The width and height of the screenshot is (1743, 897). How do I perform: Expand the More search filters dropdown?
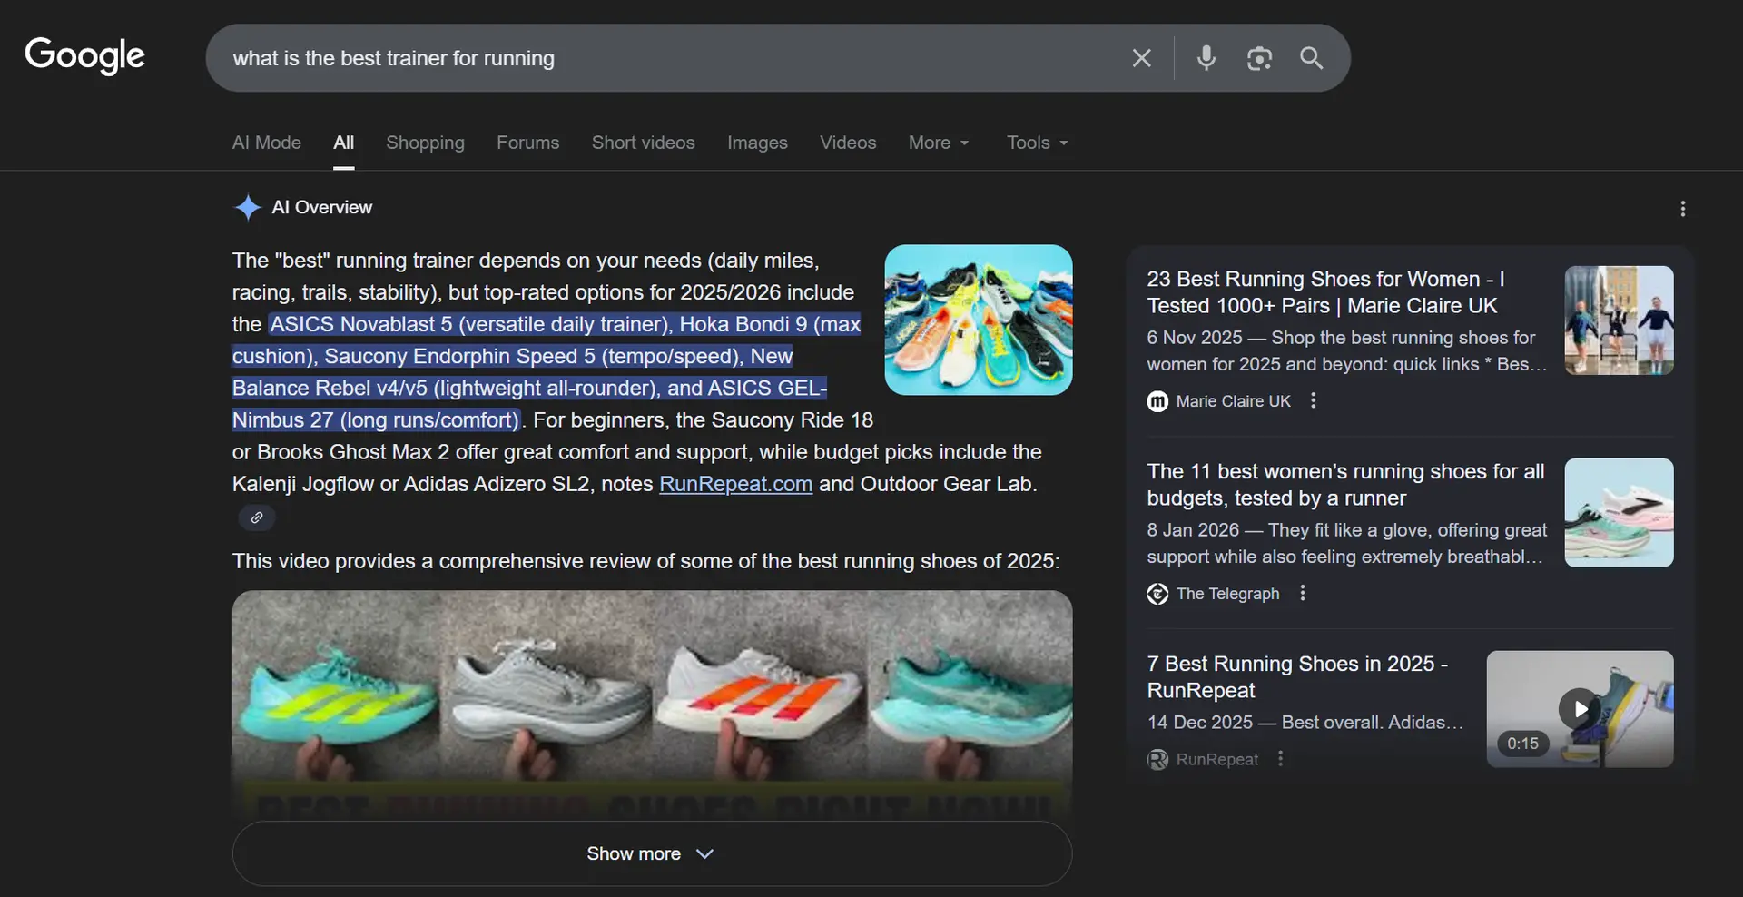pyautogui.click(x=939, y=143)
